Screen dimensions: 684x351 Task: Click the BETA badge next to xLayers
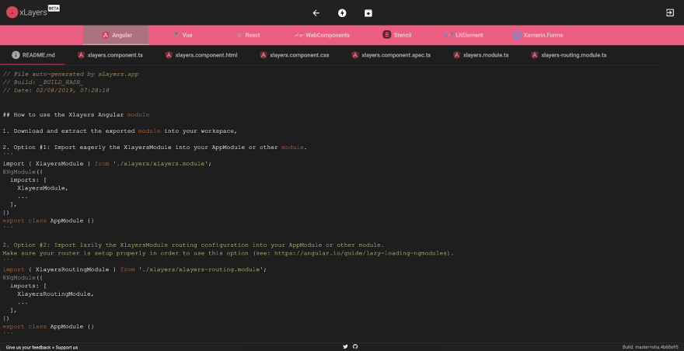pyautogui.click(x=54, y=9)
